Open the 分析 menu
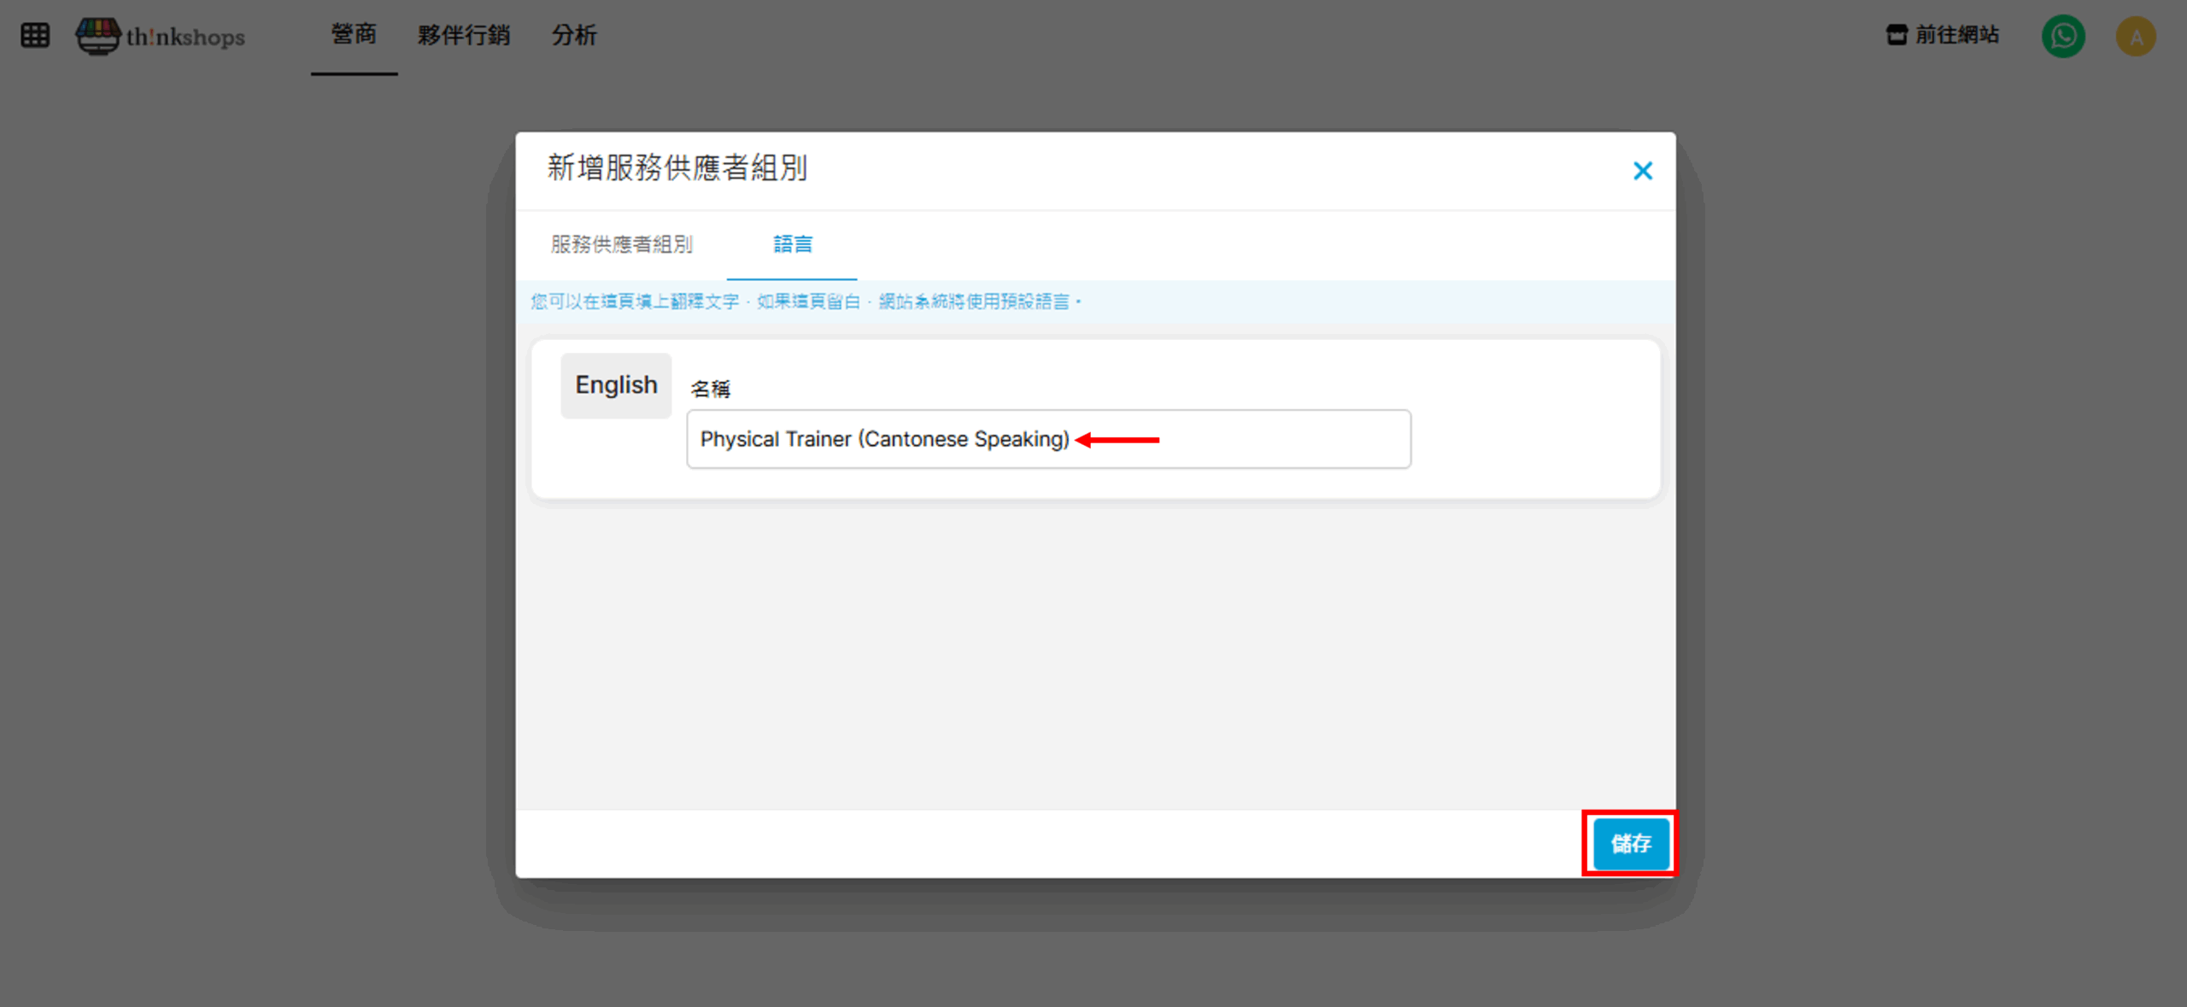The height and width of the screenshot is (1007, 2187). pos(574,35)
